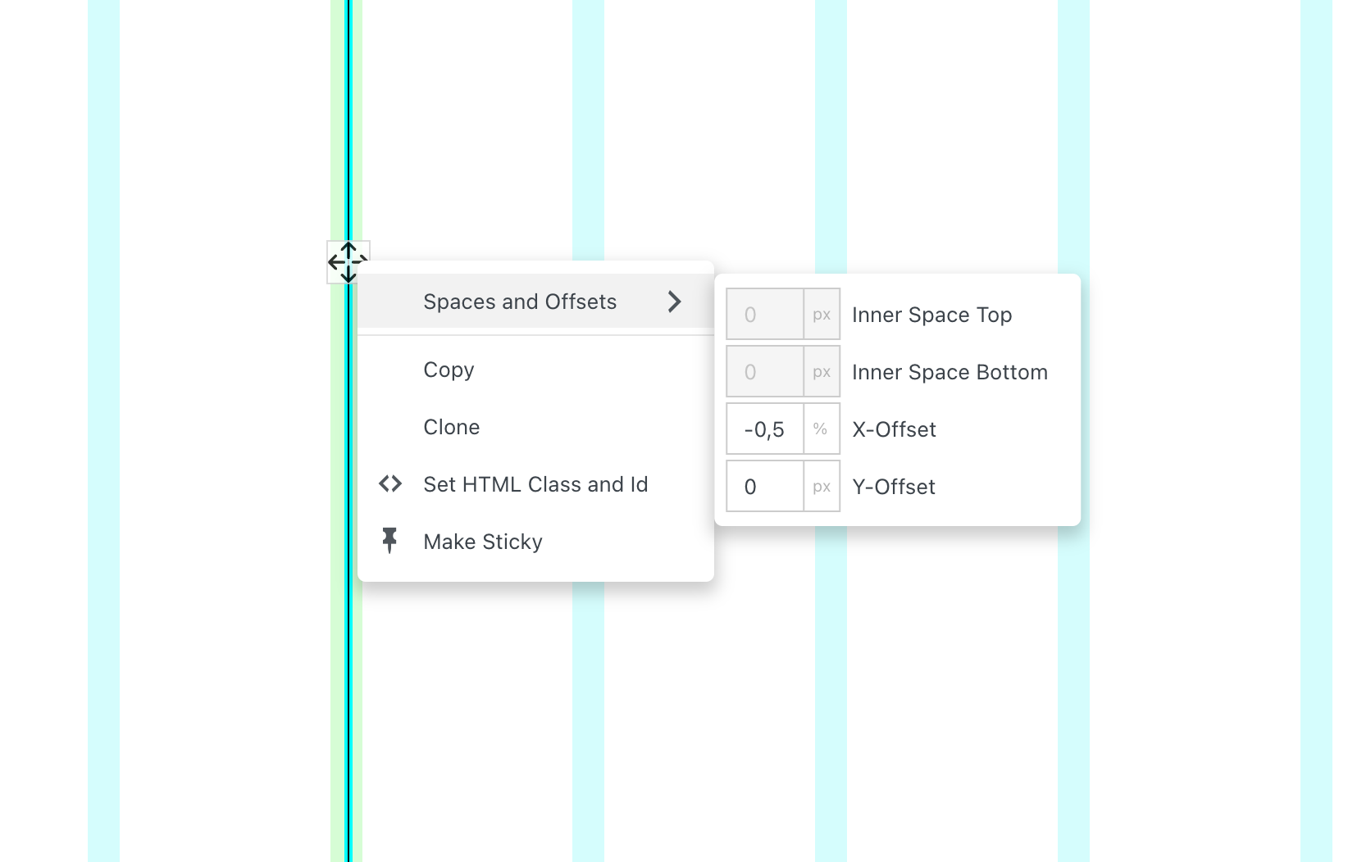
Task: Click the Inner Space Bottom px unit
Action: pos(822,372)
